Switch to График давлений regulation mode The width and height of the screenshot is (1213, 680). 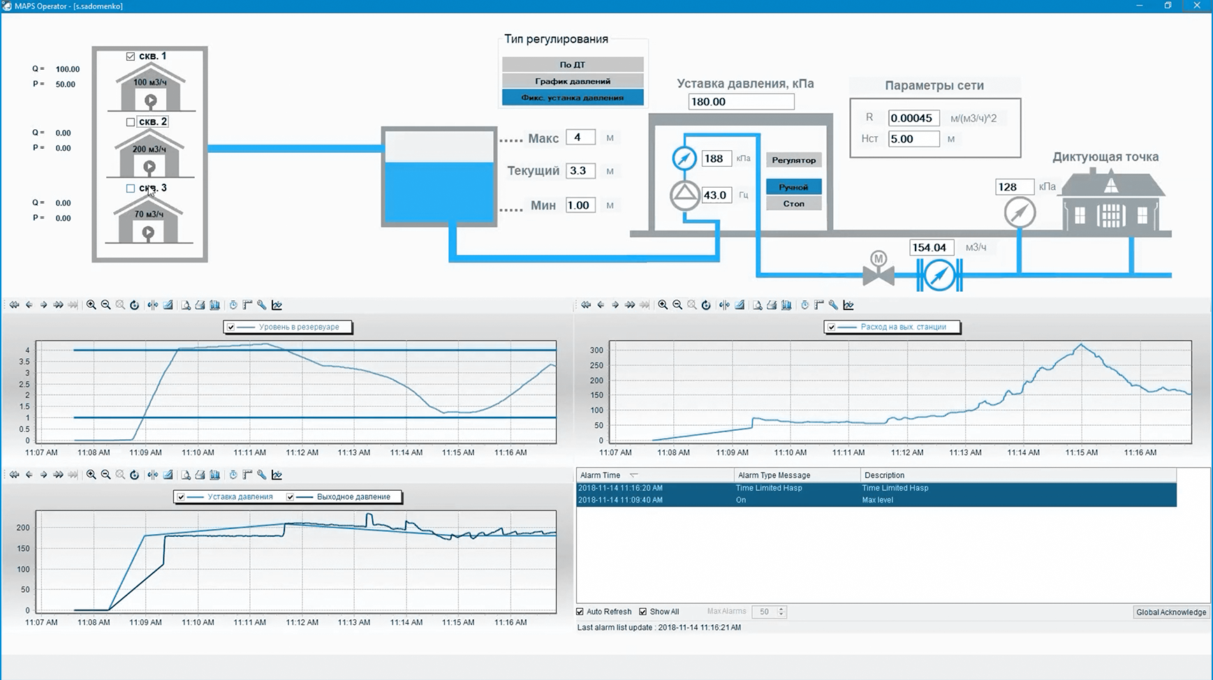tap(572, 81)
